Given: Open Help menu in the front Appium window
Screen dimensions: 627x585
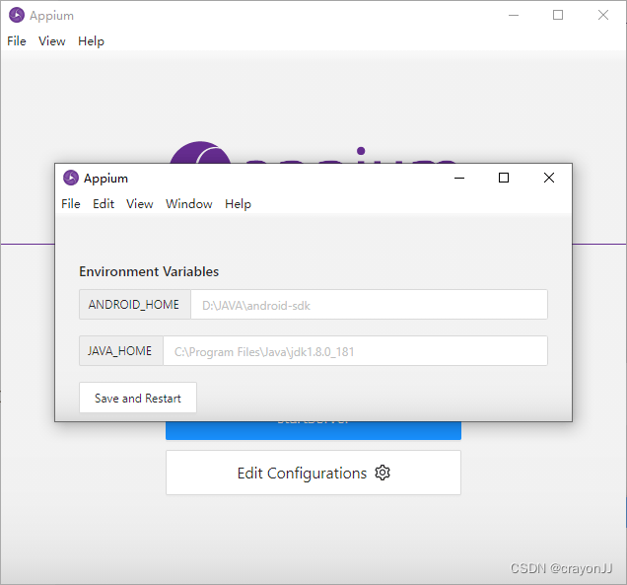Looking at the screenshot, I should pyautogui.click(x=238, y=203).
